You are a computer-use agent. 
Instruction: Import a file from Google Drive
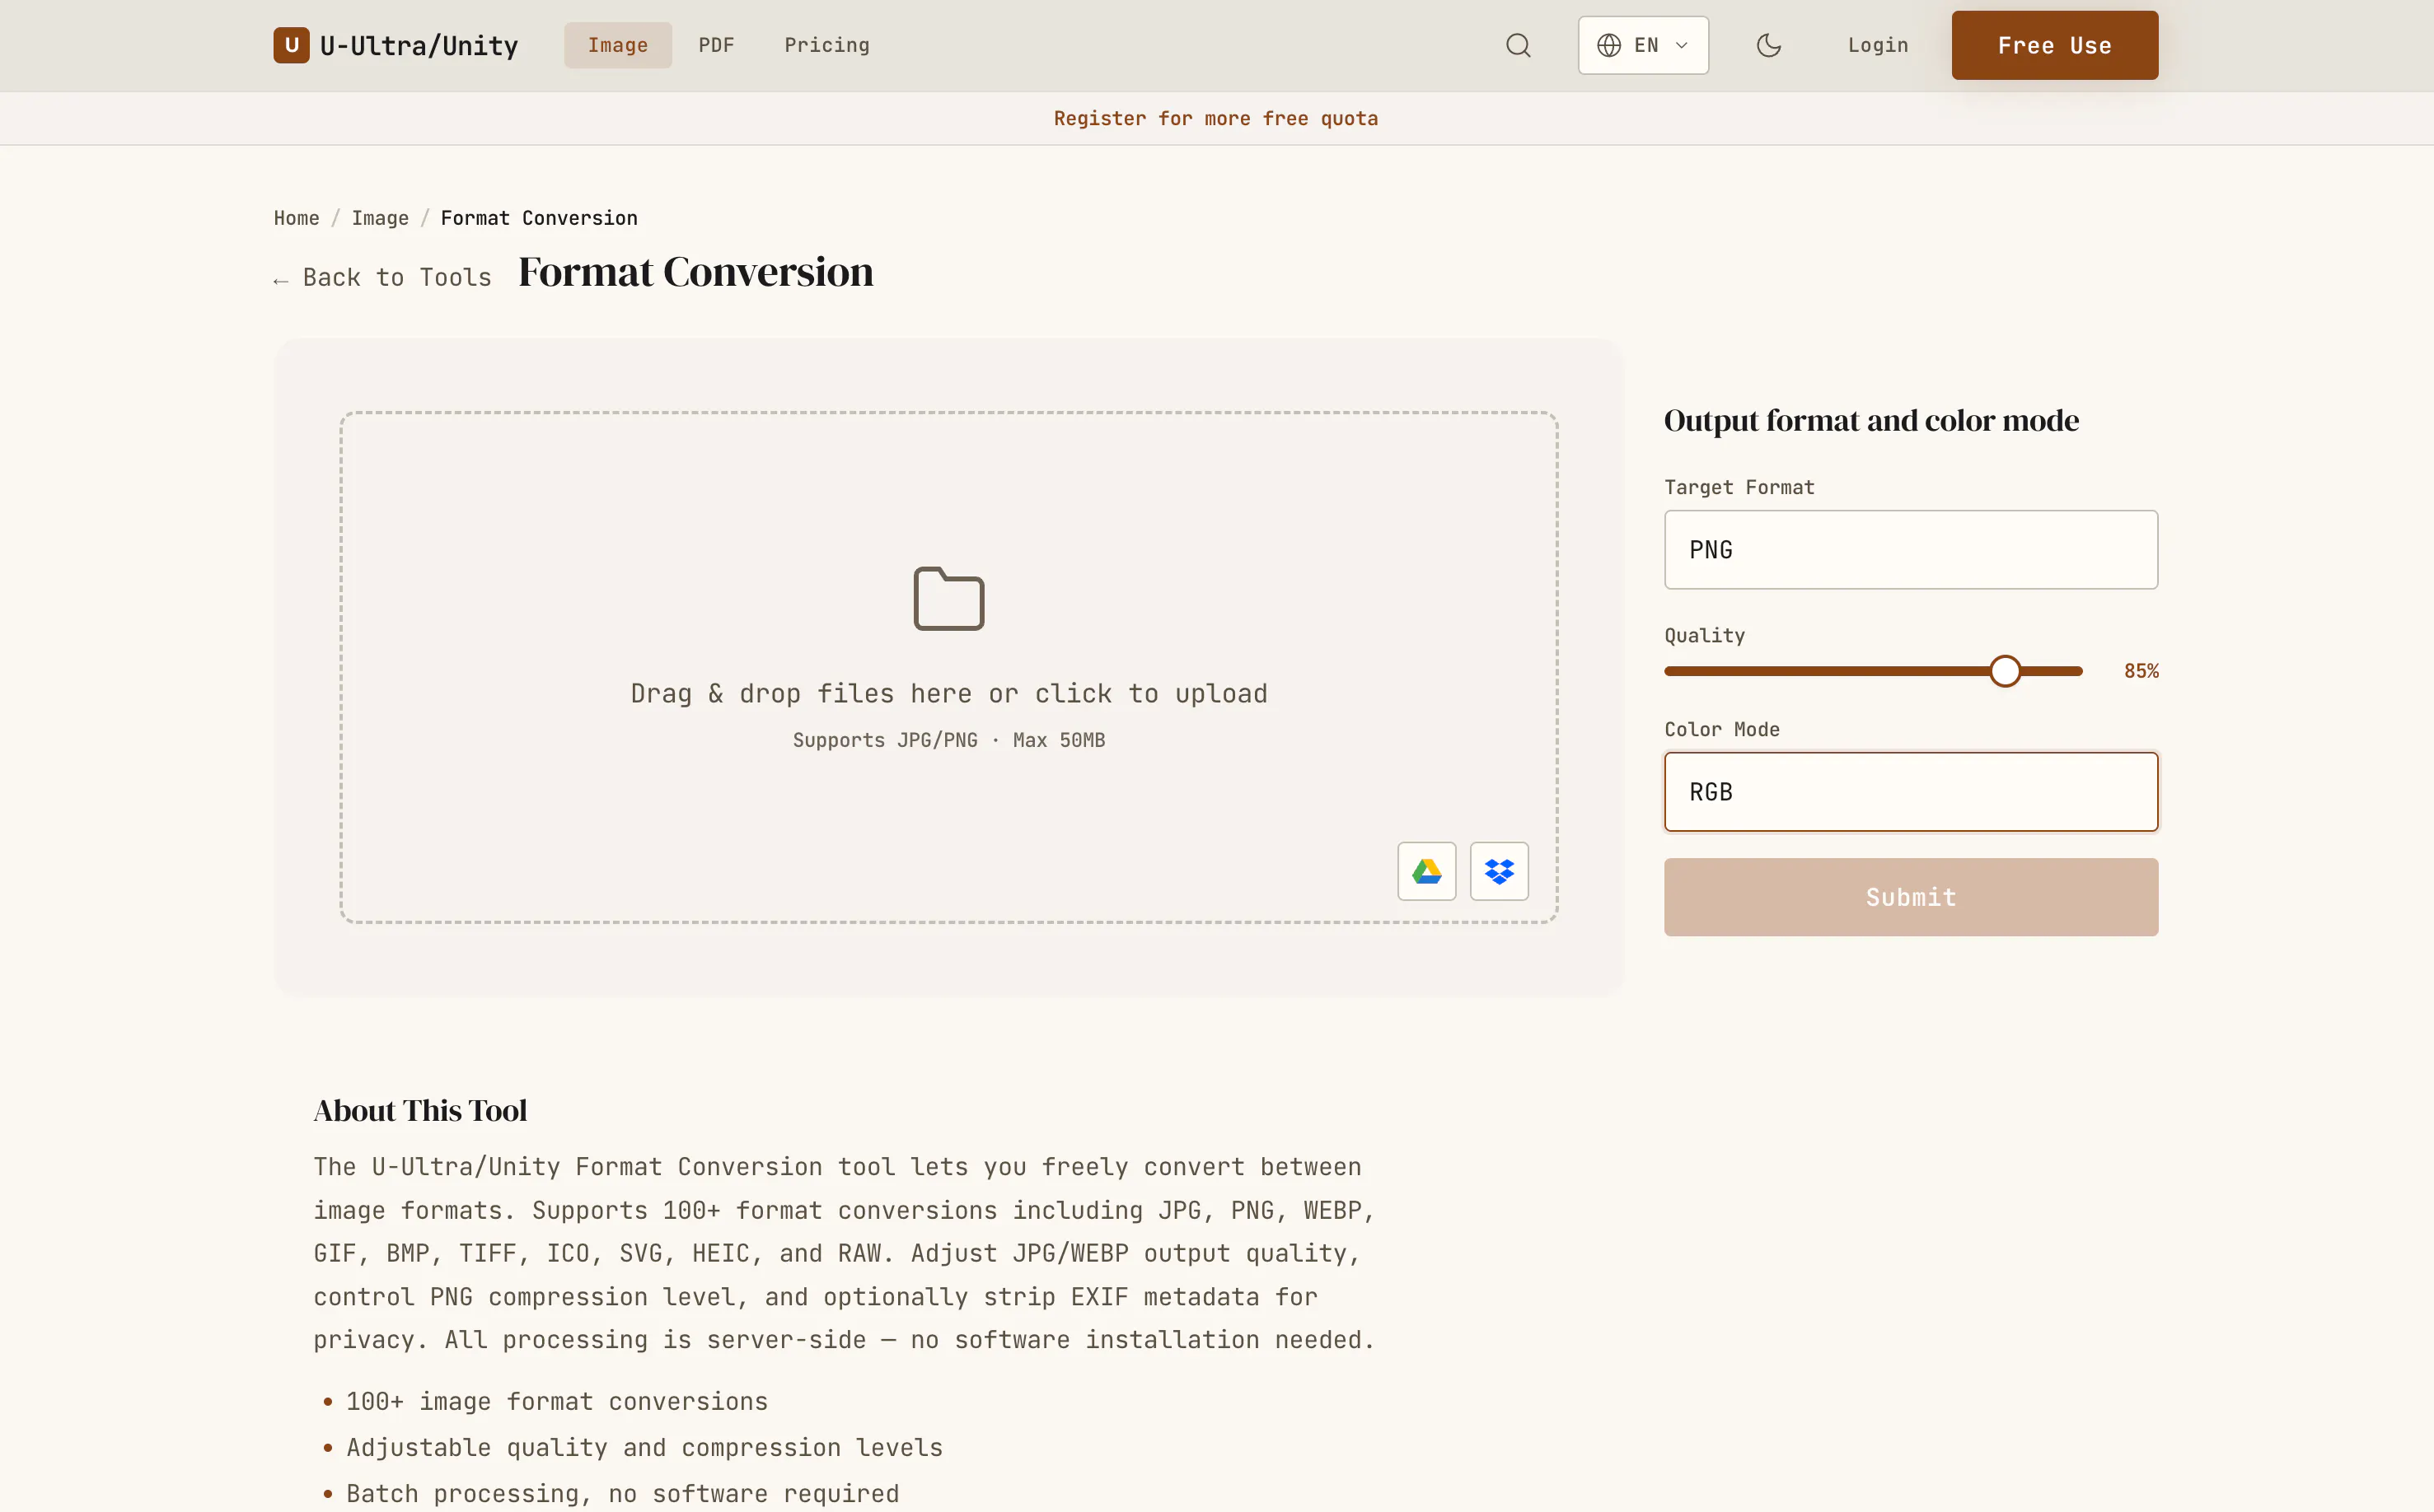pyautogui.click(x=1426, y=871)
